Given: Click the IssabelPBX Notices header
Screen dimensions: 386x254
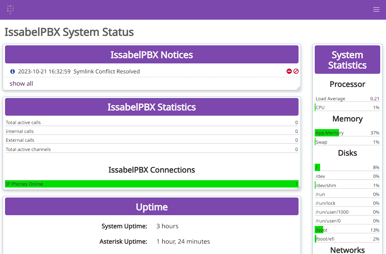Looking at the screenshot, I should click(152, 55).
